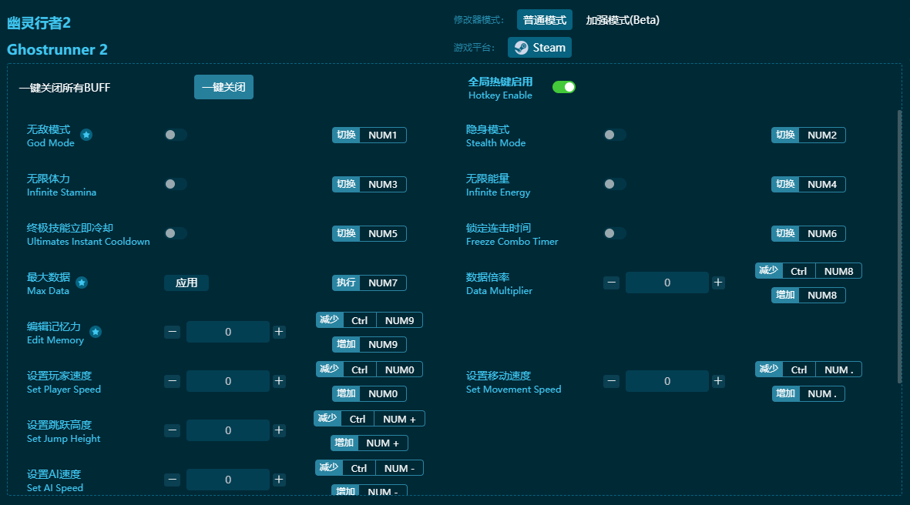Click the 一键关闭所有BUFF label
Viewport: 910px width, 505px height.
tap(65, 88)
